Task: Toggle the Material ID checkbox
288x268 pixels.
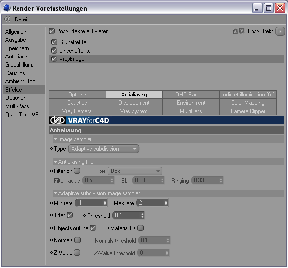Action: coord(140,228)
